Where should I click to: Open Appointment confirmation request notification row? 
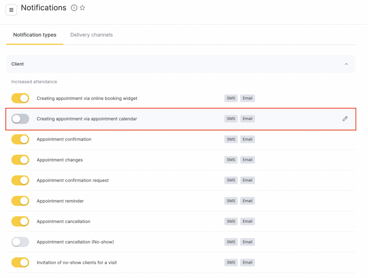[73, 180]
